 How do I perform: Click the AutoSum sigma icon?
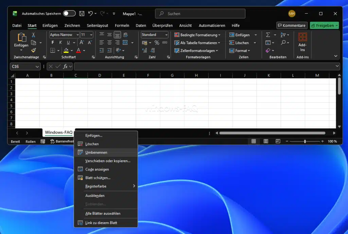[x=268, y=35]
